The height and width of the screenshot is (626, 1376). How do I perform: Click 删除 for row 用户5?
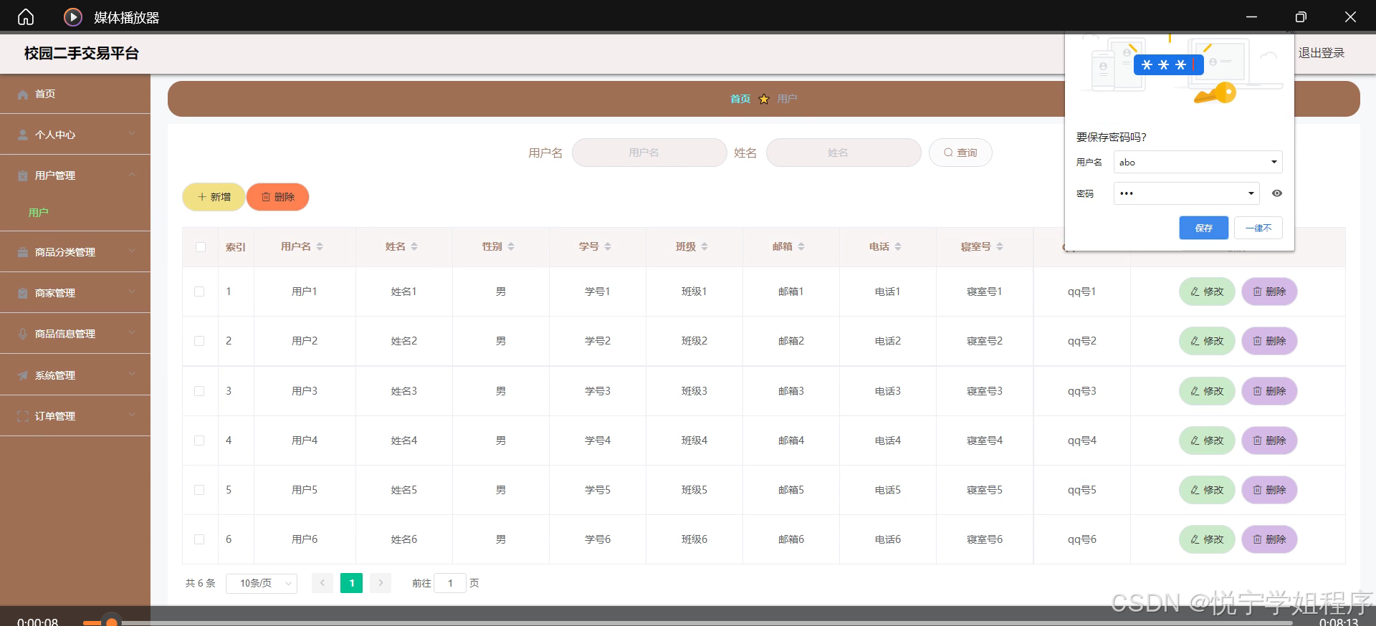click(1269, 490)
